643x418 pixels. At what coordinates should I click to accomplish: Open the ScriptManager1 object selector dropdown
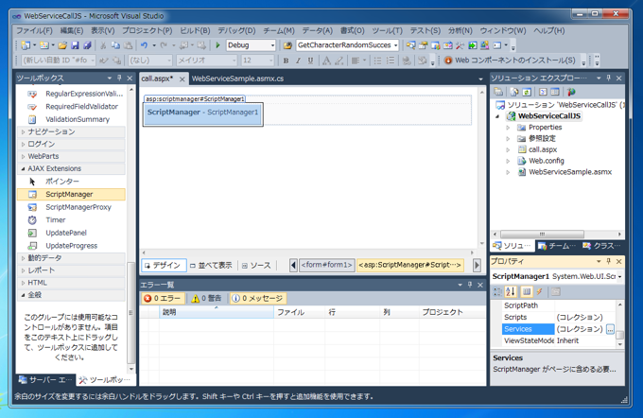[619, 276]
